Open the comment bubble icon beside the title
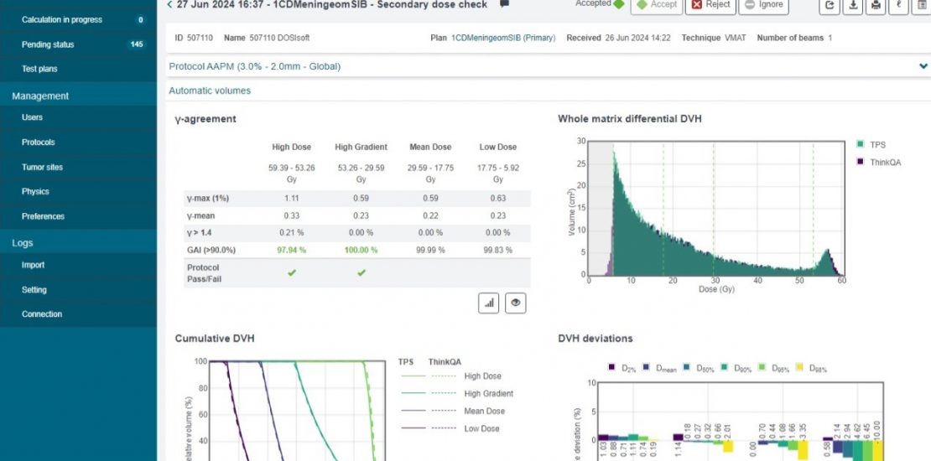 [504, 4]
